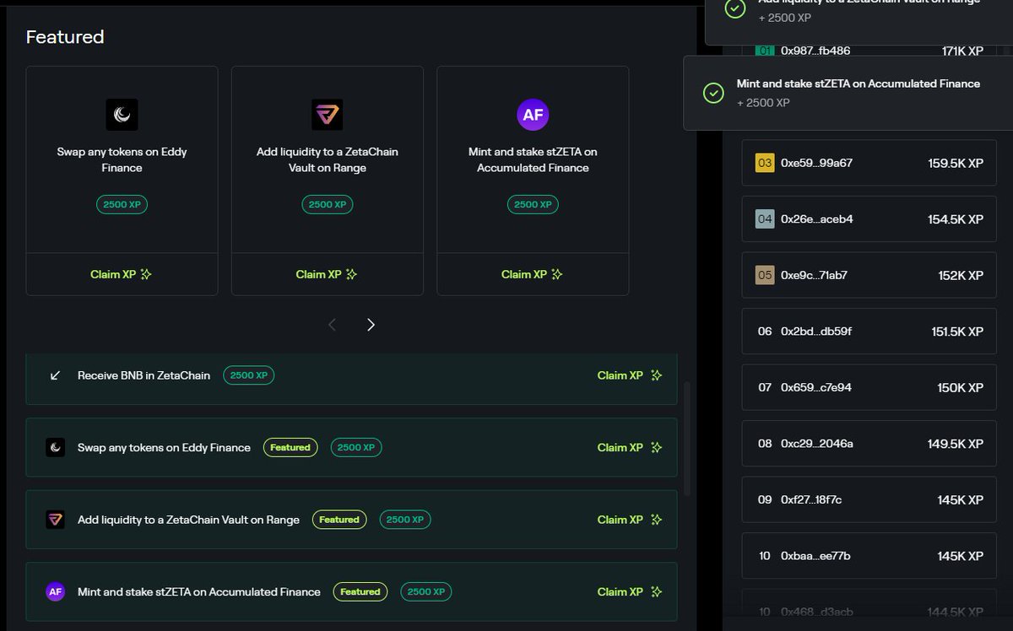Viewport: 1013px width, 631px height.
Task: Click sparkle icon on Range row Claim XP
Action: pyautogui.click(x=657, y=520)
